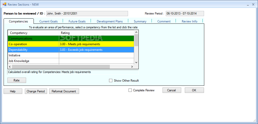Click the Rating column header

click(x=96, y=33)
